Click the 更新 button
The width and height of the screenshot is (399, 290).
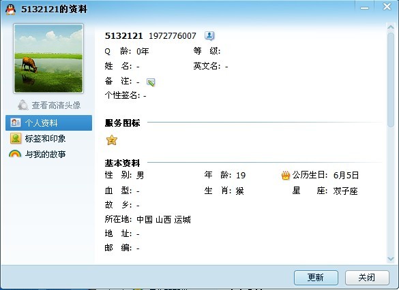[316, 278]
